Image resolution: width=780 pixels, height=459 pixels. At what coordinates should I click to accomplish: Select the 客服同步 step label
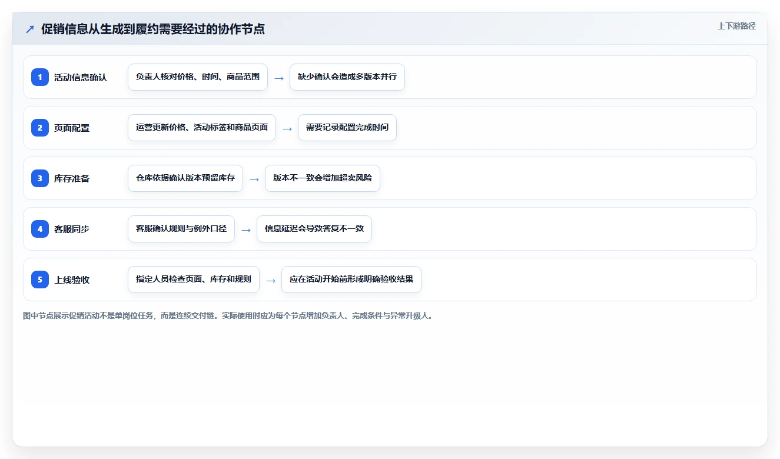click(x=72, y=229)
